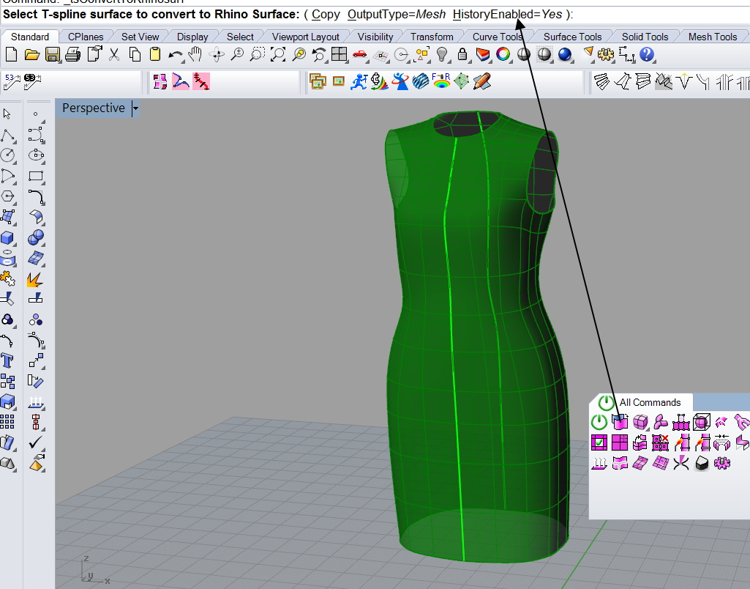750x589 pixels.
Task: Select the Pan hand tool
Action: pos(195,55)
